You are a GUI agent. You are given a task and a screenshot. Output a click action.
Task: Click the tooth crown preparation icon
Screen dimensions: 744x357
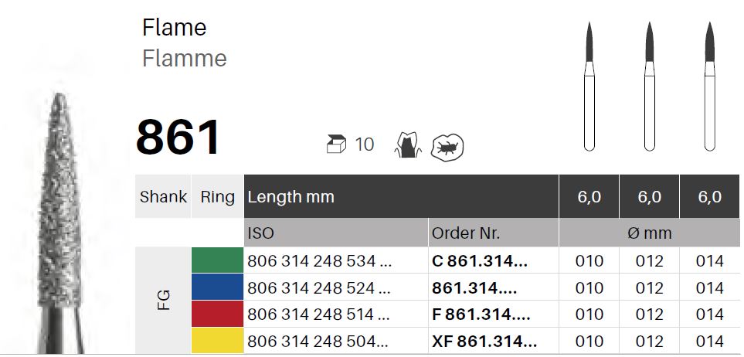point(408,145)
